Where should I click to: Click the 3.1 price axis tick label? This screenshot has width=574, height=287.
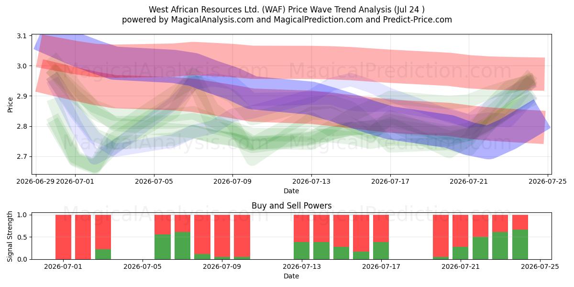23,36
